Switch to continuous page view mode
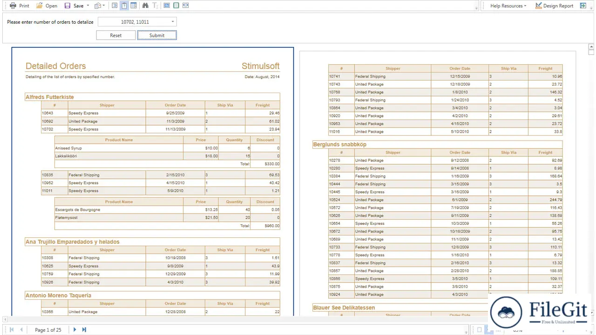The height and width of the screenshot is (335, 596). click(176, 6)
